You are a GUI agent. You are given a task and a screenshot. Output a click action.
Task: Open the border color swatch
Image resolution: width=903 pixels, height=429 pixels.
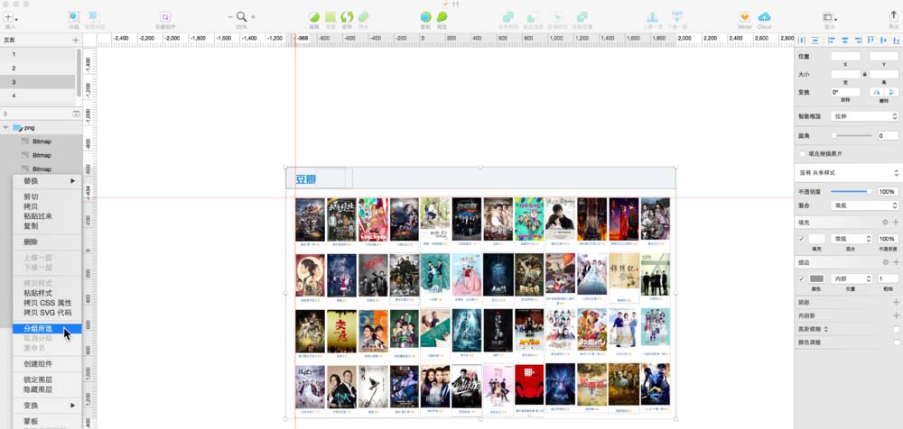[x=816, y=278]
